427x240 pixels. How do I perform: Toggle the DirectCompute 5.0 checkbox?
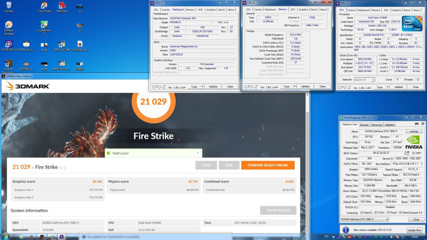[x=400, y=212]
